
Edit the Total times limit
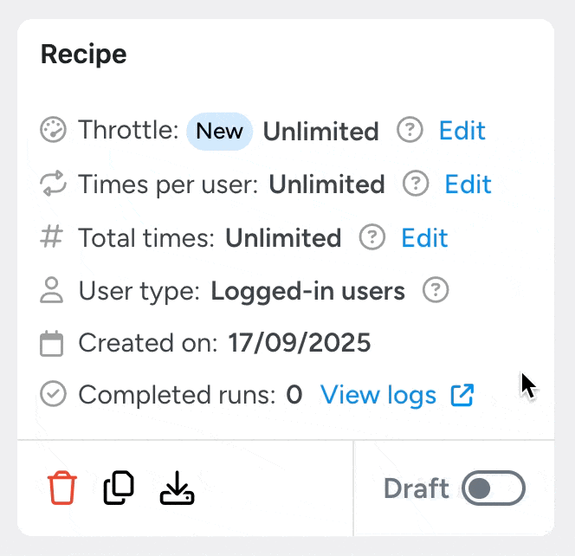coord(424,237)
